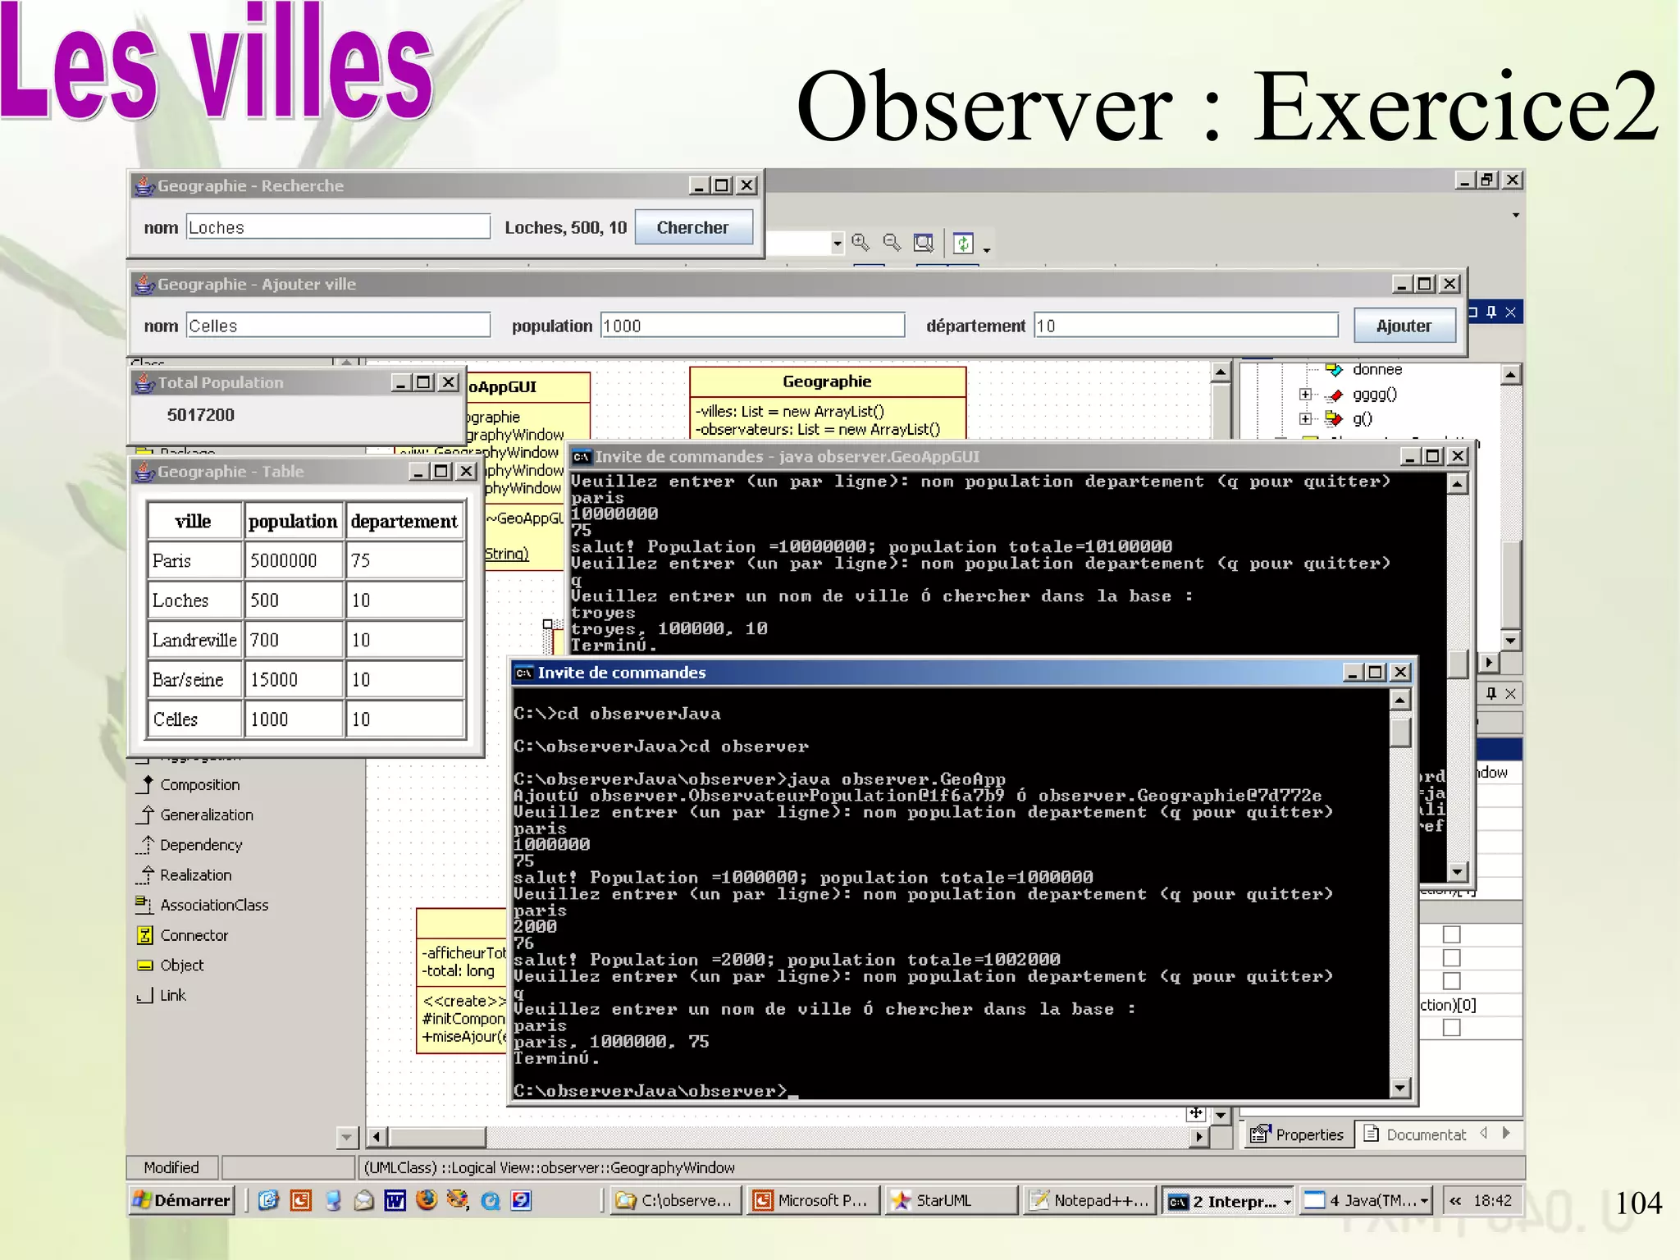Launch Firefox from quick launch bar
The height and width of the screenshot is (1260, 1680).
pos(426,1200)
